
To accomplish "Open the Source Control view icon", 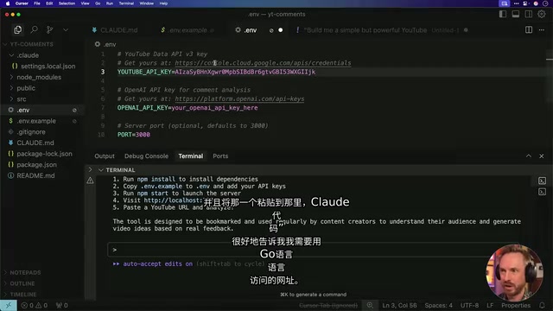I will point(50,30).
